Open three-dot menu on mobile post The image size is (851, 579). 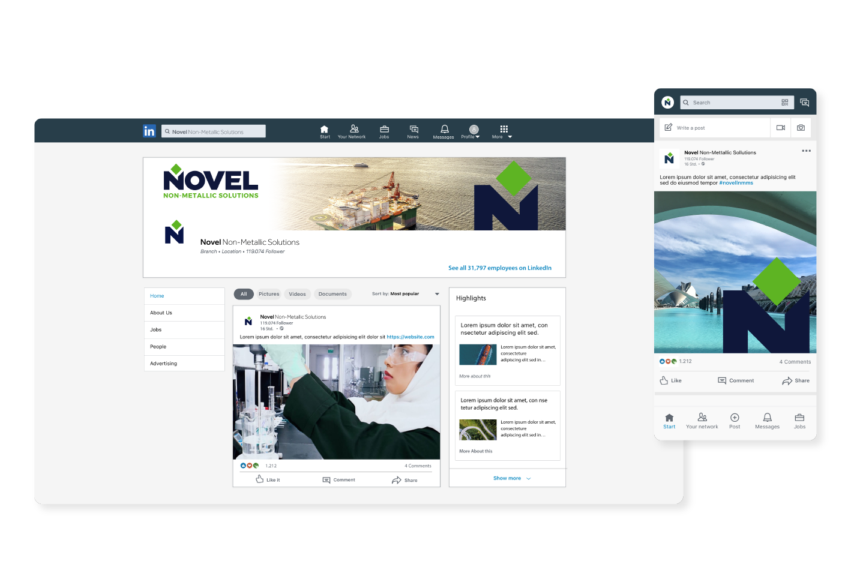click(806, 151)
